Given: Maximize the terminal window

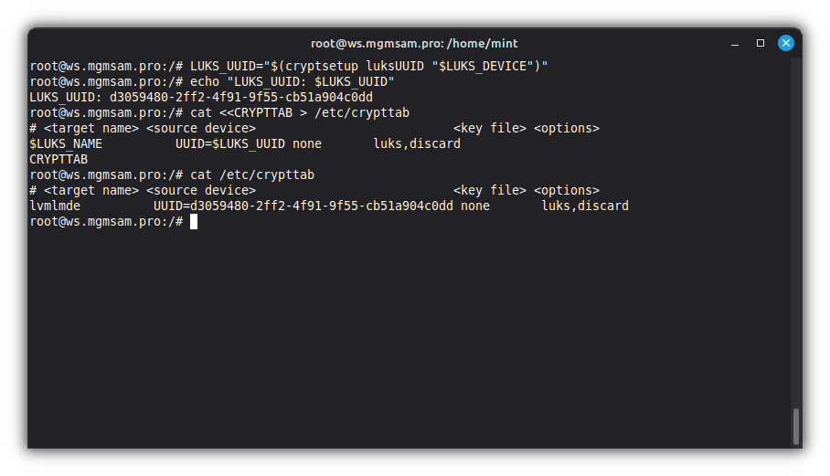Looking at the screenshot, I should (x=760, y=43).
